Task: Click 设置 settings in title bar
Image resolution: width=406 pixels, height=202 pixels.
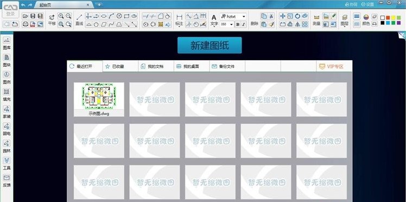Action: click(367, 4)
